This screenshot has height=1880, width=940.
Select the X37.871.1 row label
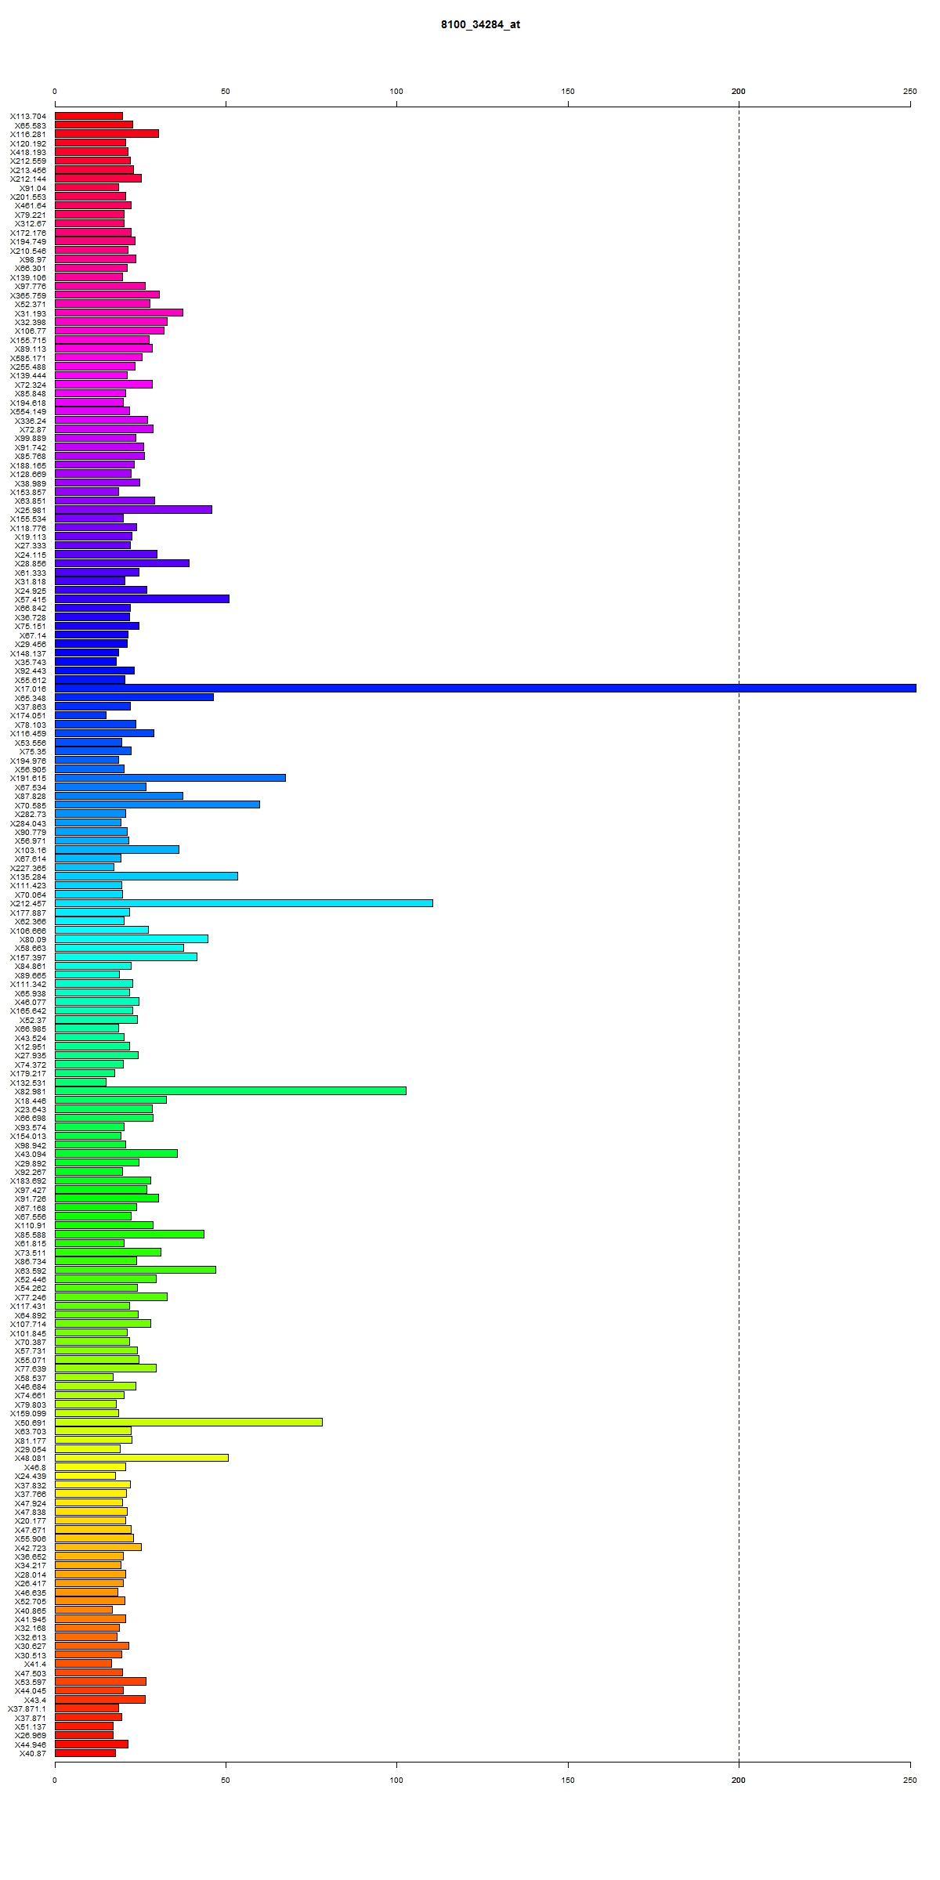[x=27, y=1709]
